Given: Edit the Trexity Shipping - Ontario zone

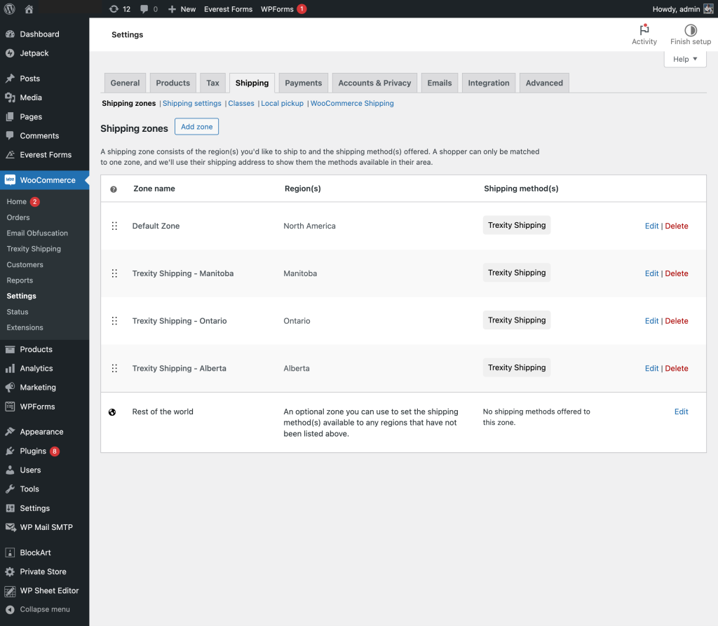Looking at the screenshot, I should click(651, 321).
